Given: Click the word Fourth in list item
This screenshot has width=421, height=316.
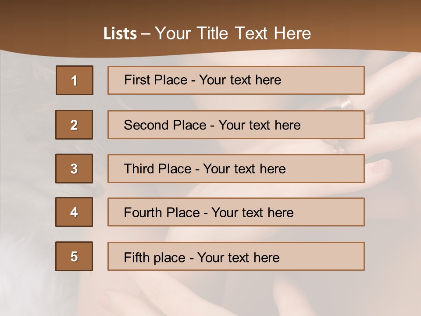Looking at the screenshot, I should (x=140, y=213).
